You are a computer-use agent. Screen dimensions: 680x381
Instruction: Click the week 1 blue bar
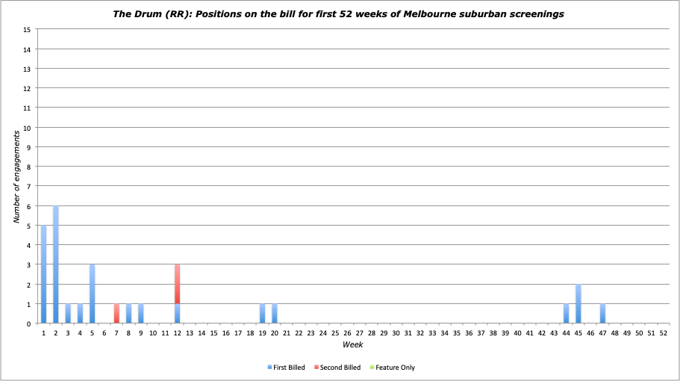44,275
